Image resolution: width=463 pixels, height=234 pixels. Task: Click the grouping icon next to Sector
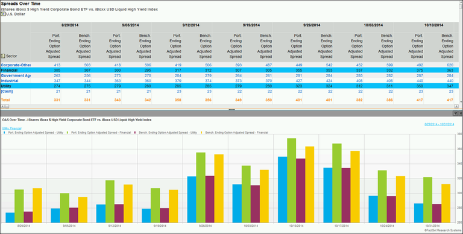click(x=3, y=56)
